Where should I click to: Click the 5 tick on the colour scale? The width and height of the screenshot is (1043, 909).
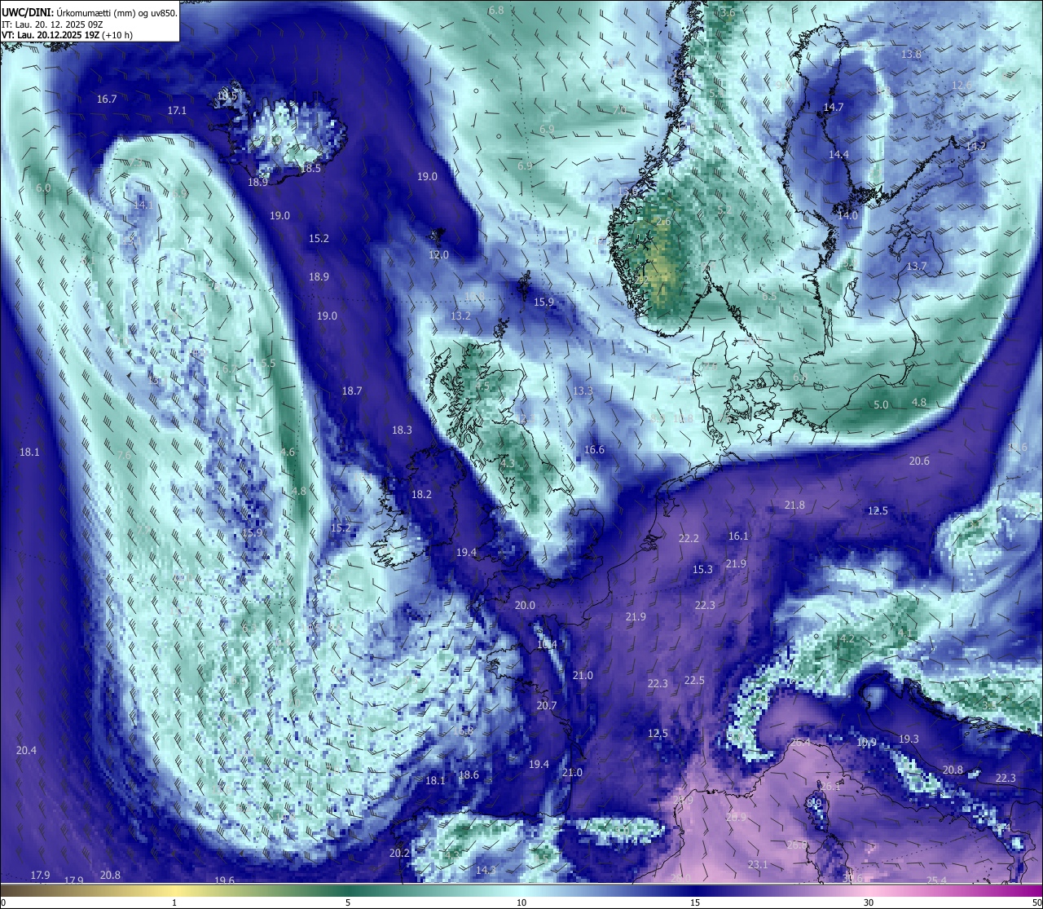(x=348, y=902)
